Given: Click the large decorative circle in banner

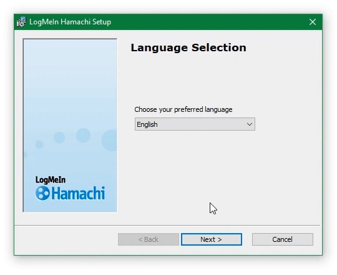Looking at the screenshot, I should [x=110, y=140].
